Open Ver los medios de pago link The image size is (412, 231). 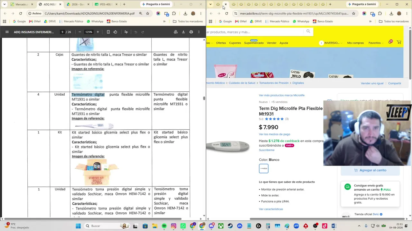click(275, 134)
